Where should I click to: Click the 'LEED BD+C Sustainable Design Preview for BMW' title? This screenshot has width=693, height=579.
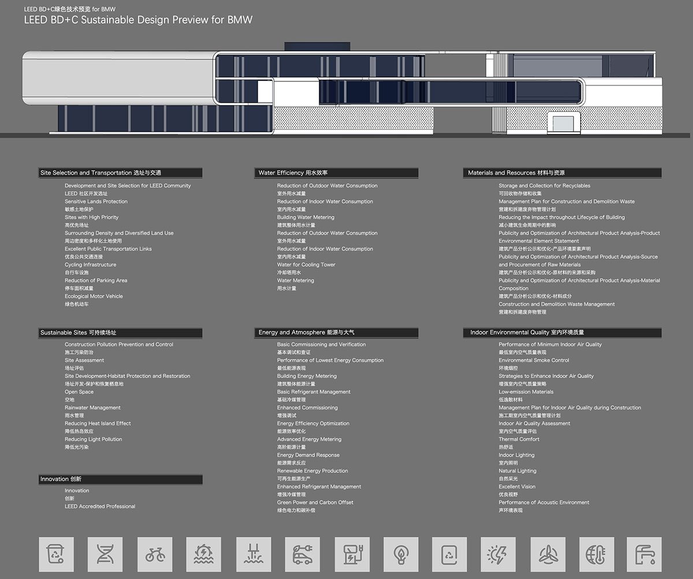[138, 20]
